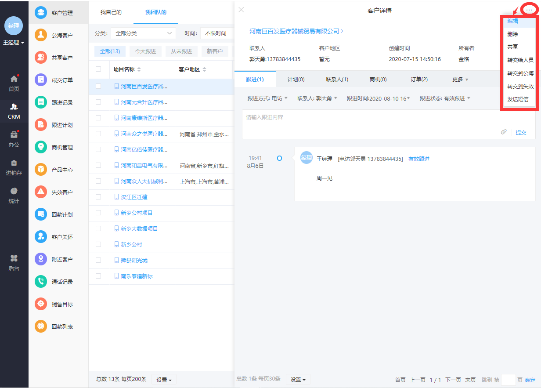The width and height of the screenshot is (541, 388).
Task: Click inside 请输入跟进内容 text box
Action: [389, 124]
